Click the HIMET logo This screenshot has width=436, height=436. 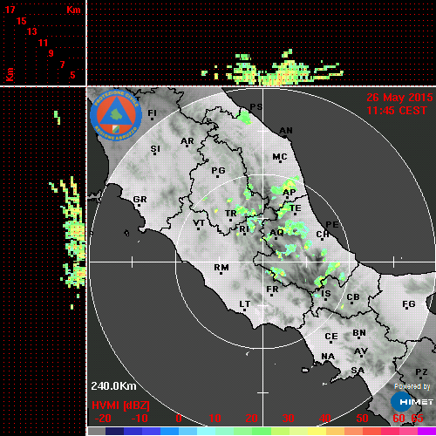point(412,402)
